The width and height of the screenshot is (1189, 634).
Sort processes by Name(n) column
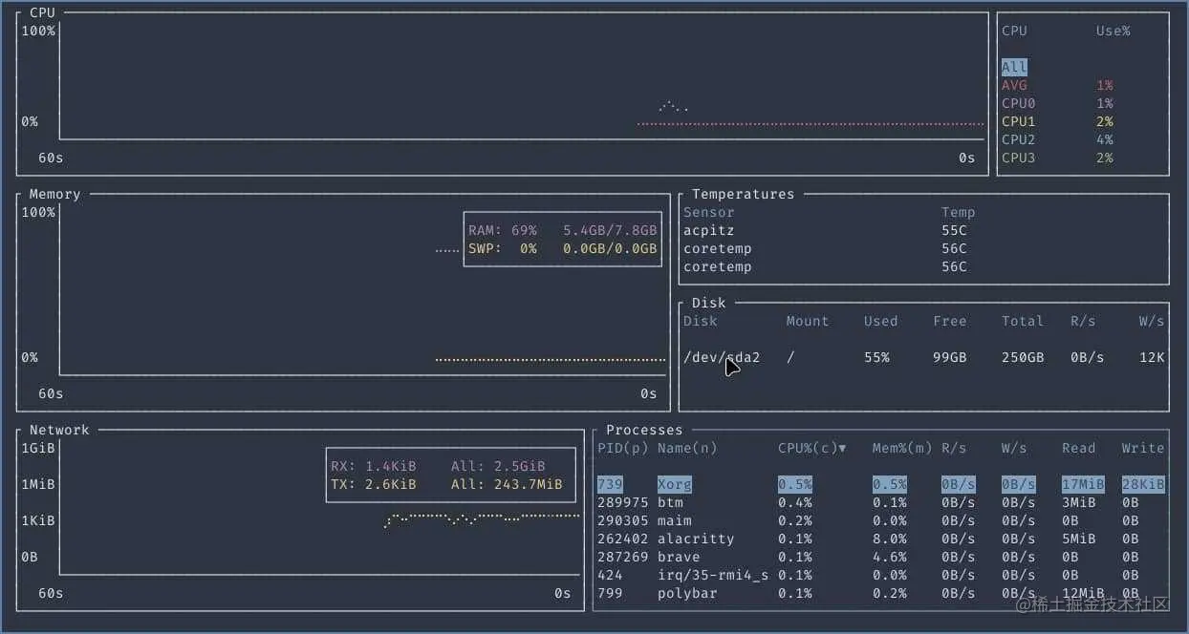(687, 448)
